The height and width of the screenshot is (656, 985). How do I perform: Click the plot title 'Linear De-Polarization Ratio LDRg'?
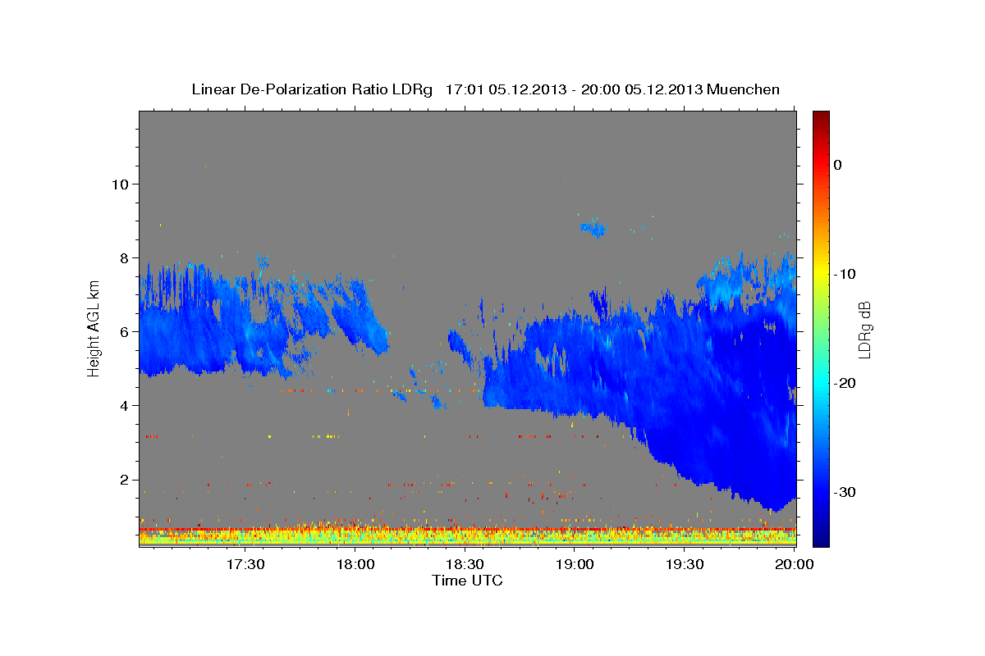click(x=311, y=89)
